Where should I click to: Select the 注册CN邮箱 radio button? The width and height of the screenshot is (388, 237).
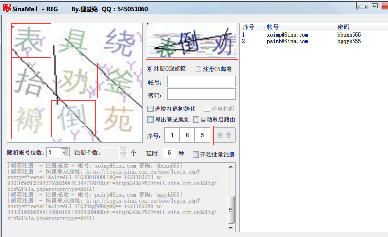[x=198, y=69]
